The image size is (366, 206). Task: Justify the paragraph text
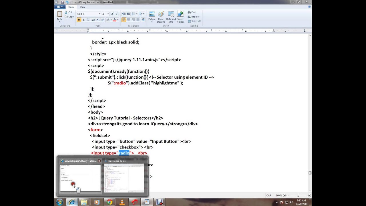click(138, 20)
